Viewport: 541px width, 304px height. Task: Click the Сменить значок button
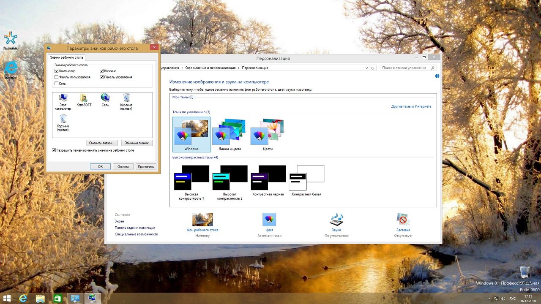click(x=102, y=143)
